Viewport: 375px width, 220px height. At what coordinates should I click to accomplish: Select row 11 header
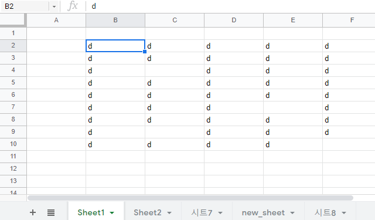pyautogui.click(x=13, y=156)
